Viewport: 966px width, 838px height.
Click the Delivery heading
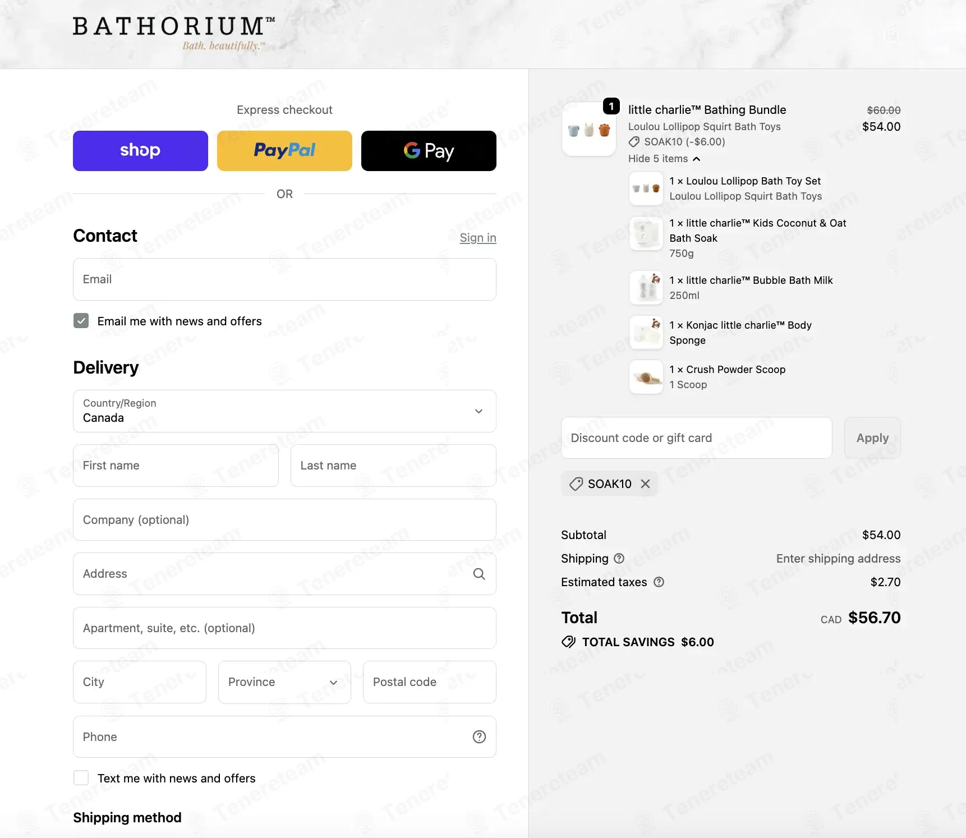(x=106, y=367)
